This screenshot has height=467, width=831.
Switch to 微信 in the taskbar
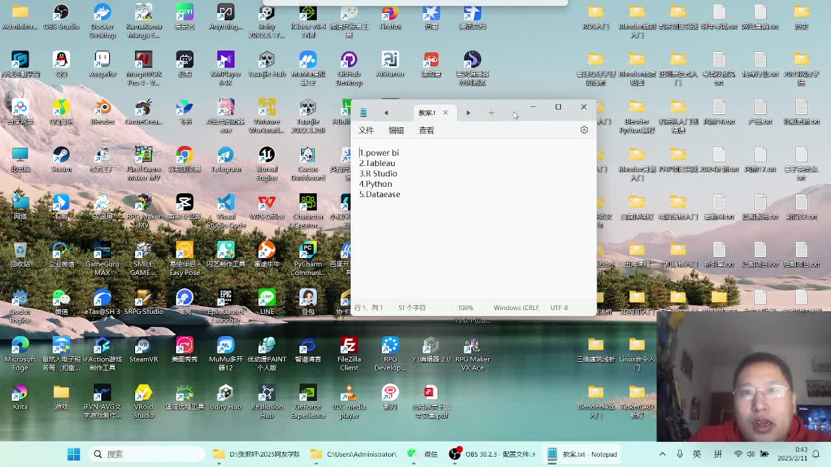[x=423, y=454]
